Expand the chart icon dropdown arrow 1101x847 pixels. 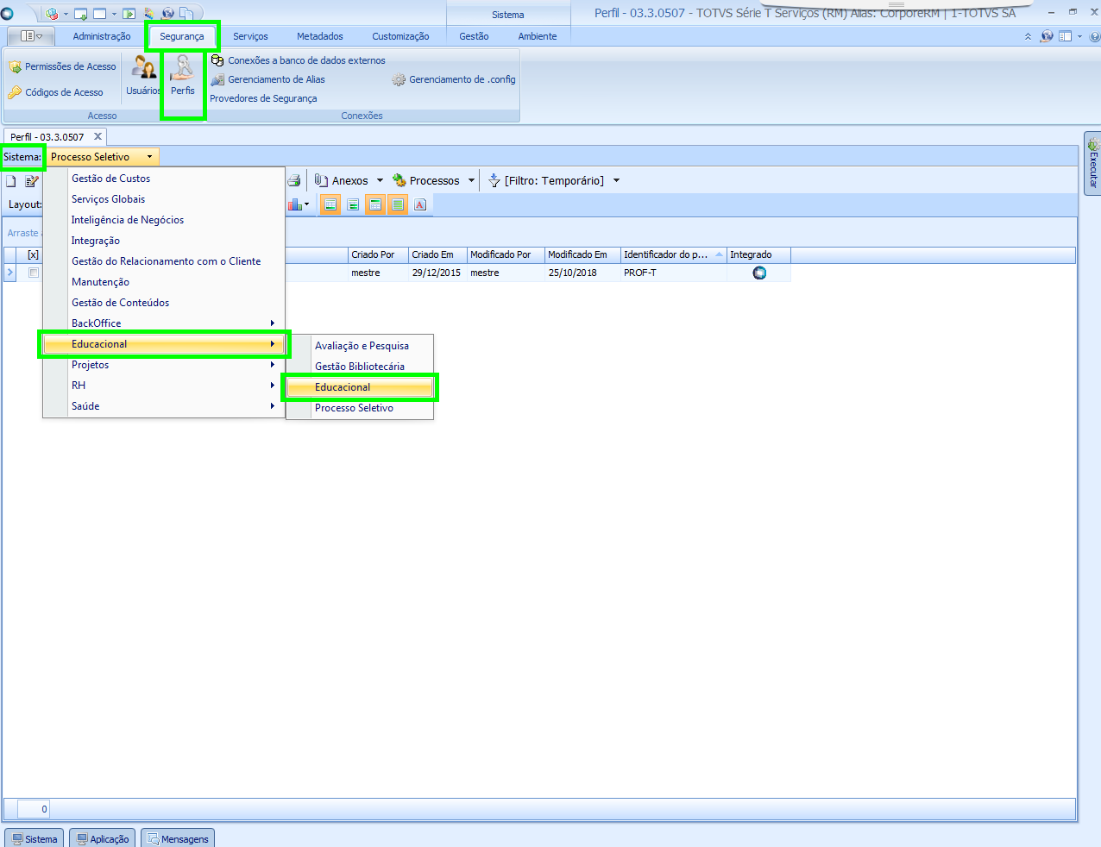tap(307, 204)
